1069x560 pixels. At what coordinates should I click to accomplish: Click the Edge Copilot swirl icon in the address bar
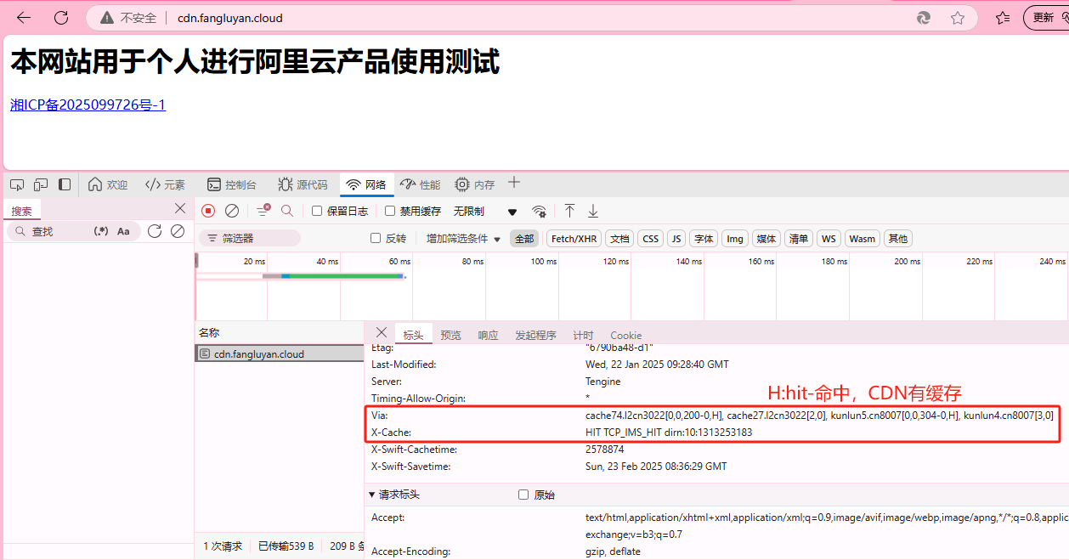coord(924,18)
